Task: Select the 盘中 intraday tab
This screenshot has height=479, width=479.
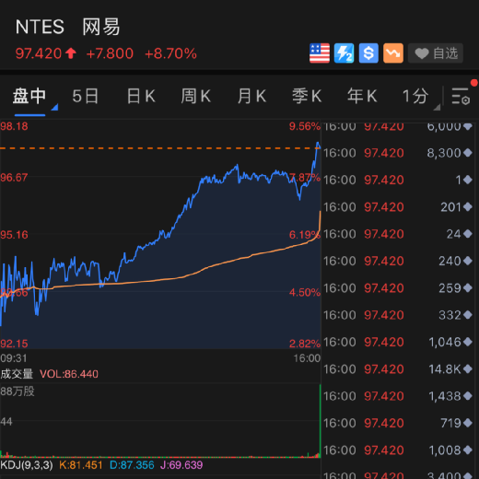Action: (29, 96)
